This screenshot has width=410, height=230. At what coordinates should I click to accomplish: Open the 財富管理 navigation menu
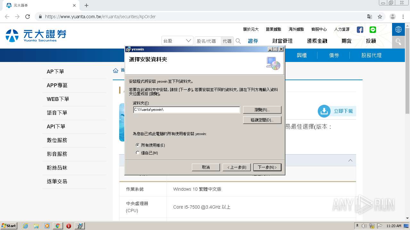(283, 41)
